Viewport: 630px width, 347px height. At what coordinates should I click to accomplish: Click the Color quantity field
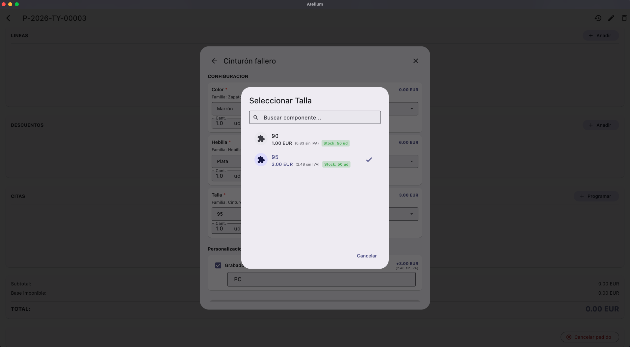point(226,123)
